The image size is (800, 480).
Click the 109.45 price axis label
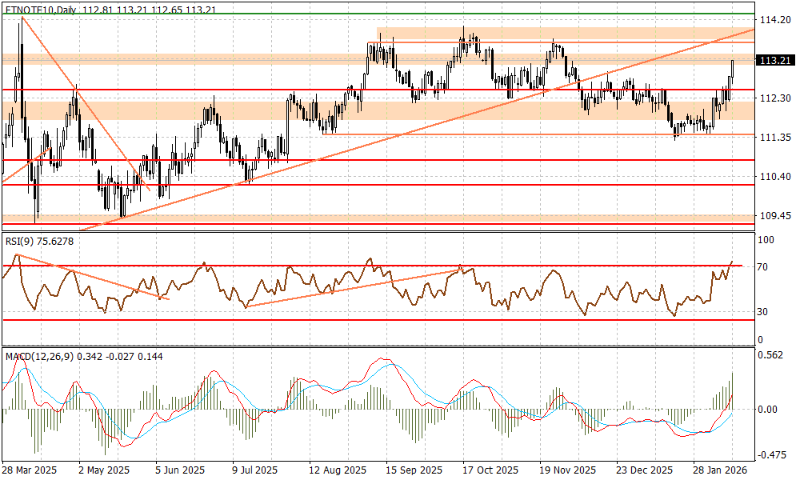pyautogui.click(x=774, y=216)
